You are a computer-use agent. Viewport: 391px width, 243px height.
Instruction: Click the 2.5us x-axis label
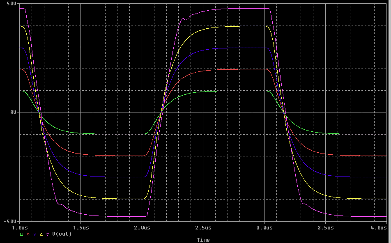[203, 227]
